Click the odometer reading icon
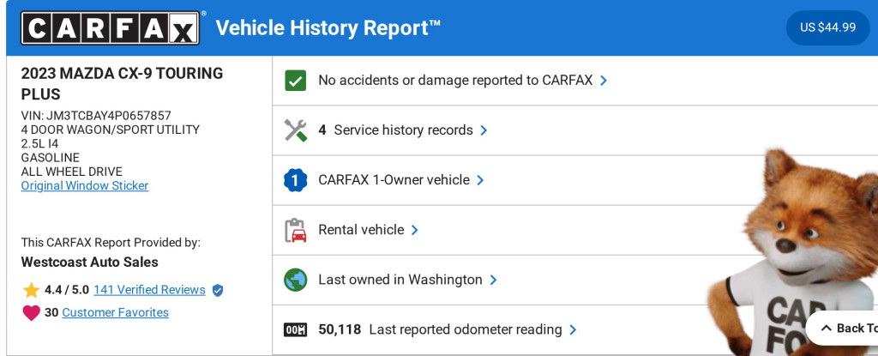 click(x=295, y=329)
